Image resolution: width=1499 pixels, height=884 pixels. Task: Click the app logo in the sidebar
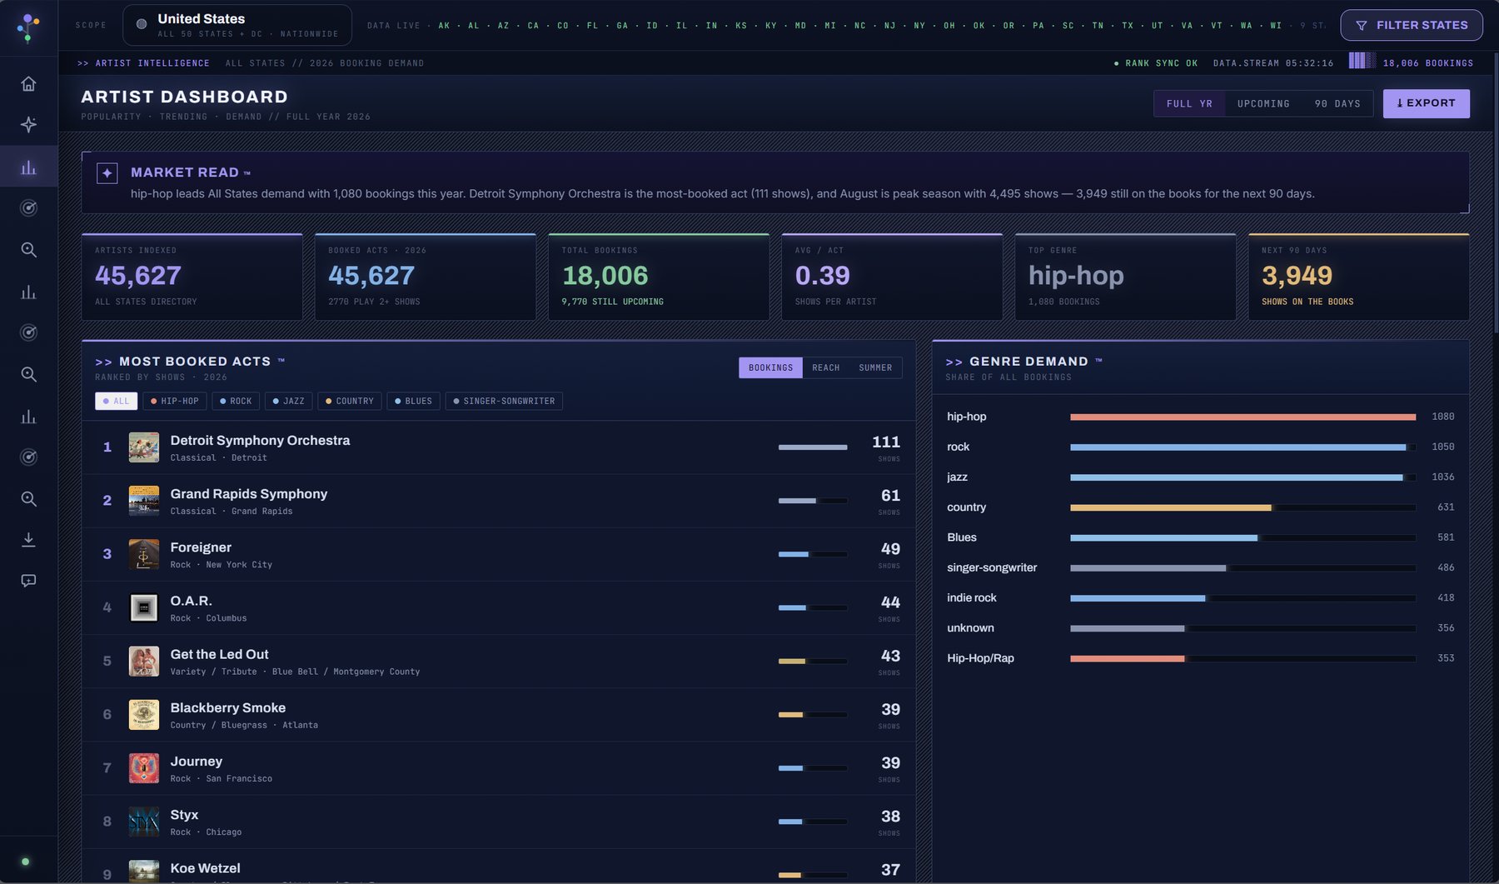[28, 27]
